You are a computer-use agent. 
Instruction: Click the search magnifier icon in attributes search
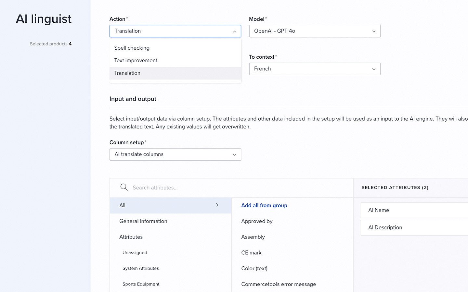click(x=124, y=187)
